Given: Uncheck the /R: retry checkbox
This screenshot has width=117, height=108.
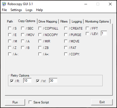Looking at the screenshot, I should pyautogui.click(x=12, y=81).
